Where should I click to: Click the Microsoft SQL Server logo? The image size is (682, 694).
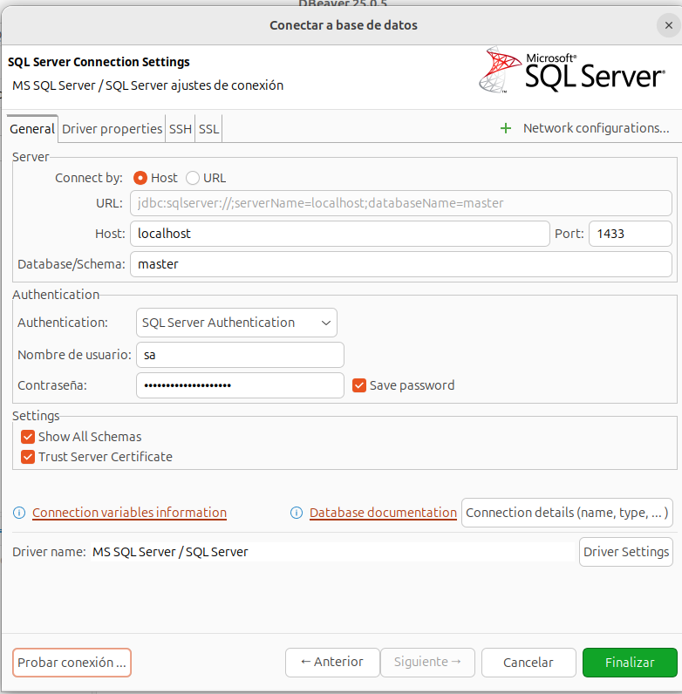pyautogui.click(x=572, y=71)
